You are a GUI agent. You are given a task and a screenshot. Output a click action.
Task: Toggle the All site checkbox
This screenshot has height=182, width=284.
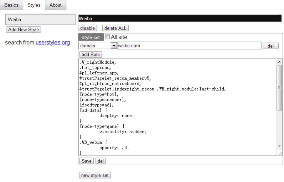click(x=107, y=37)
